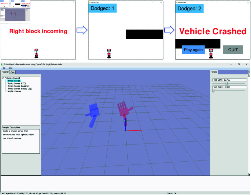Switch to the Test tab
Image resolution: width=251 pixels, height=195 pixels.
click(13, 72)
